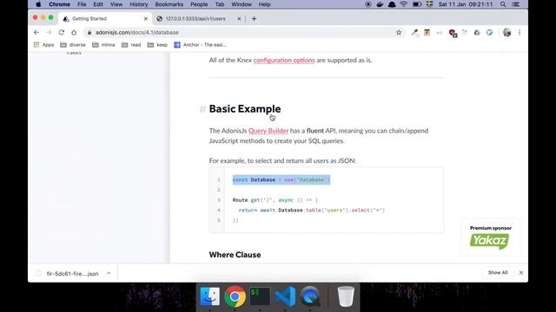Open the People menu
This screenshot has width=556, height=312.
point(199,4)
